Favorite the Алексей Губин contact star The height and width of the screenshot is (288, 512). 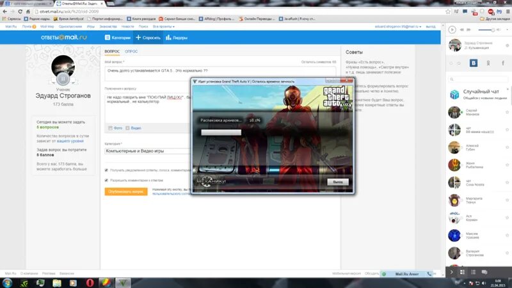(x=507, y=147)
